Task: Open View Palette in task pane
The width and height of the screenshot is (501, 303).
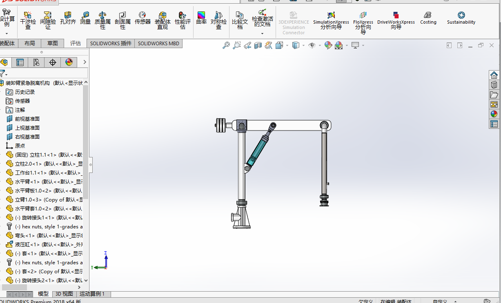Action: (494, 104)
